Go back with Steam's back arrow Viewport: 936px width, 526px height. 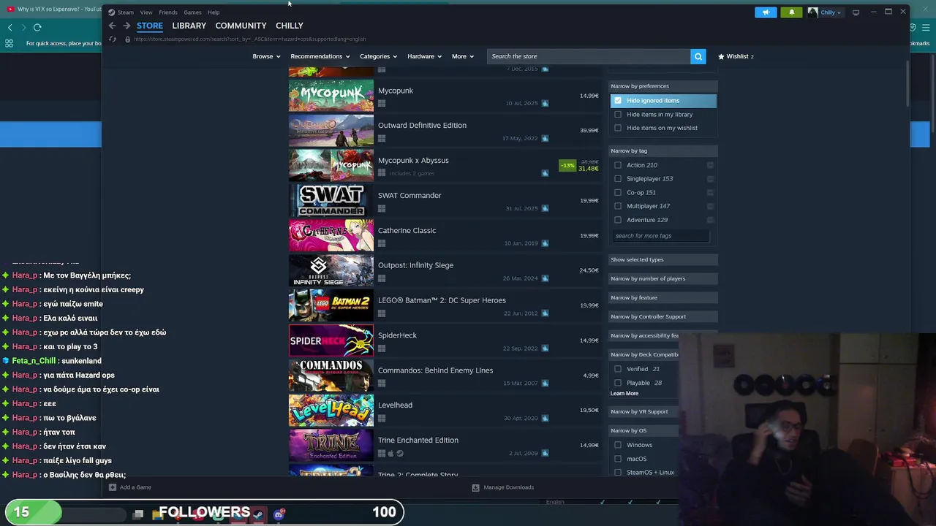[x=112, y=26]
